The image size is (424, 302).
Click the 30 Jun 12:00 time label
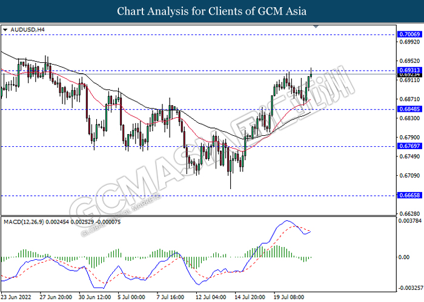(x=95, y=297)
